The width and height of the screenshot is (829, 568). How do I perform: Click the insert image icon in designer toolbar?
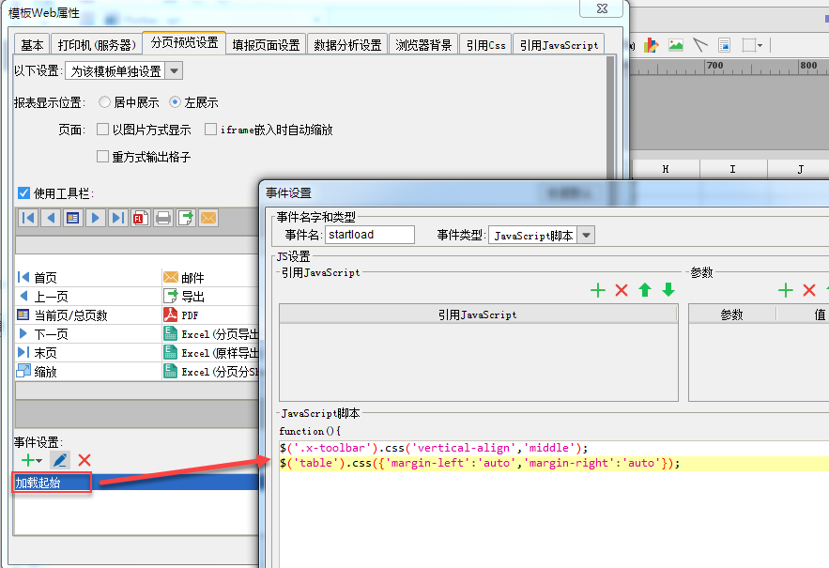[676, 45]
